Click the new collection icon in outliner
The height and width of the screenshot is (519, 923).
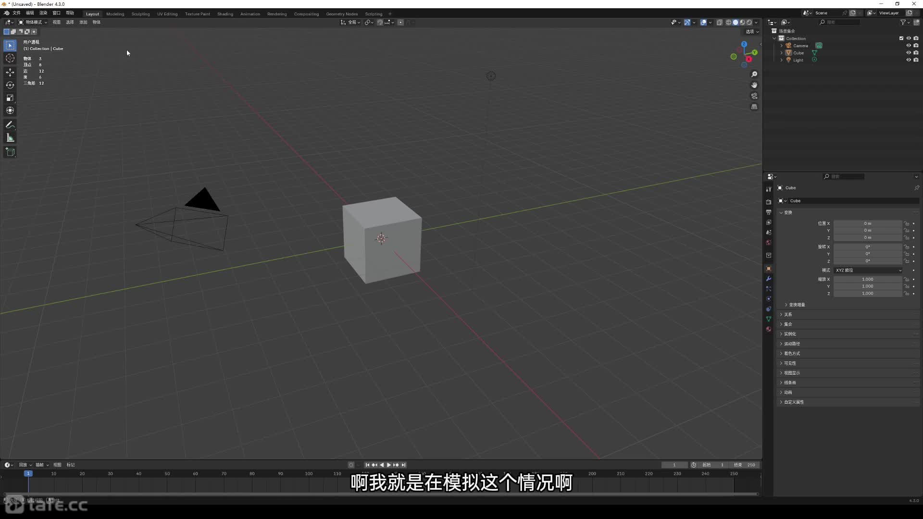(916, 22)
